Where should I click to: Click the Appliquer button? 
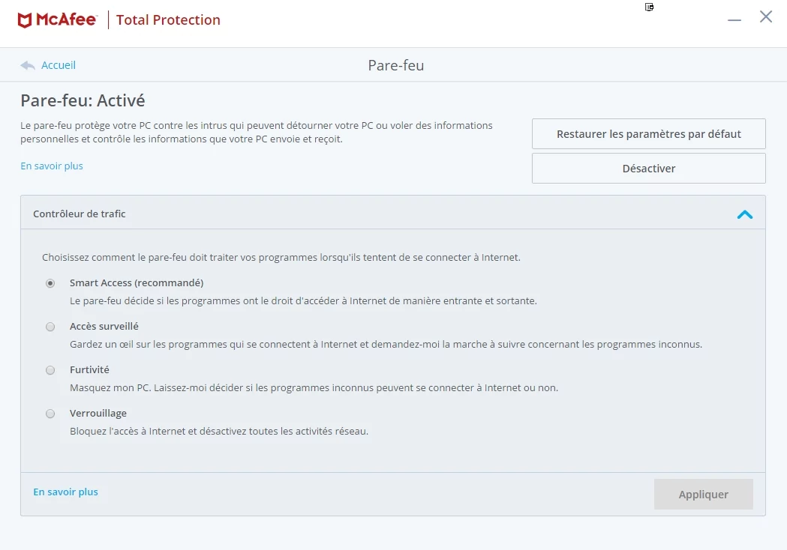(x=703, y=495)
